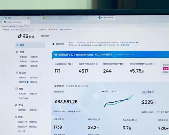
Task: Click the 29.2万 商品访客数 value
Action: 93,128
